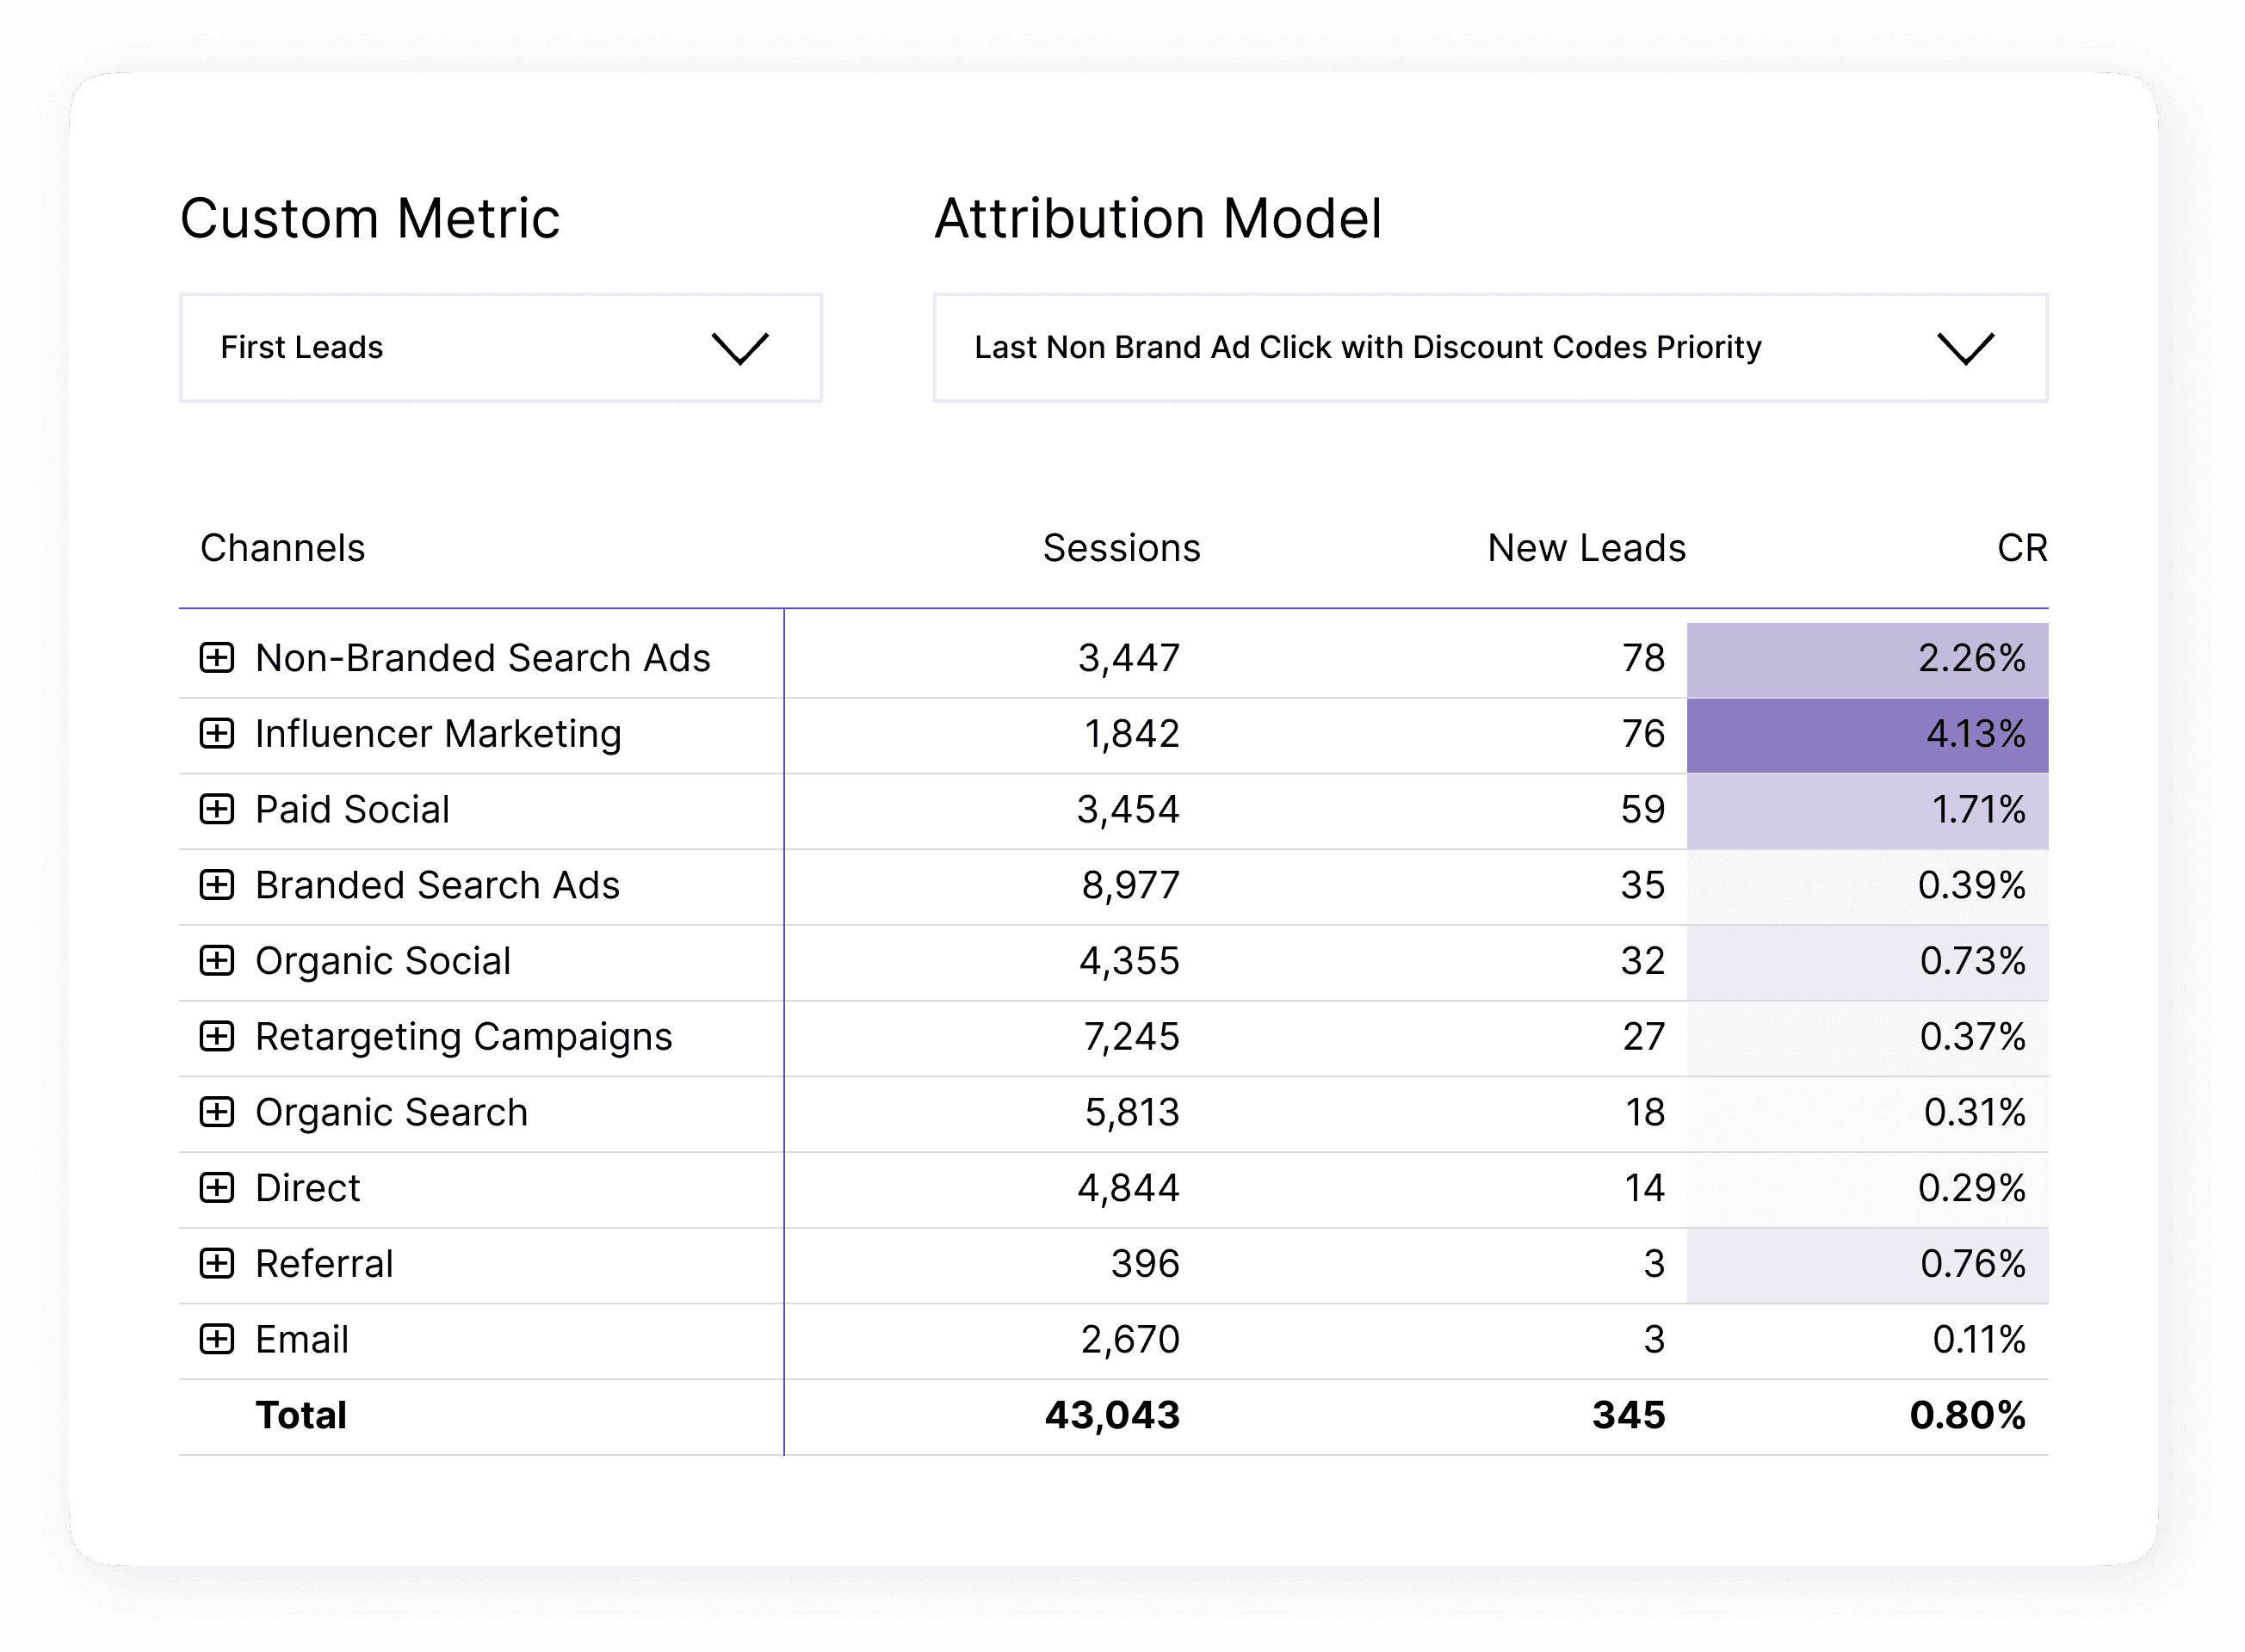Expand the Direct channel row
Screen dimensions: 2245x1652
tap(216, 1188)
